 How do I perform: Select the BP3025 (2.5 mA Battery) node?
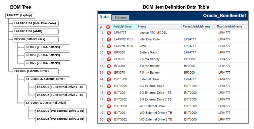(x=47, y=47)
